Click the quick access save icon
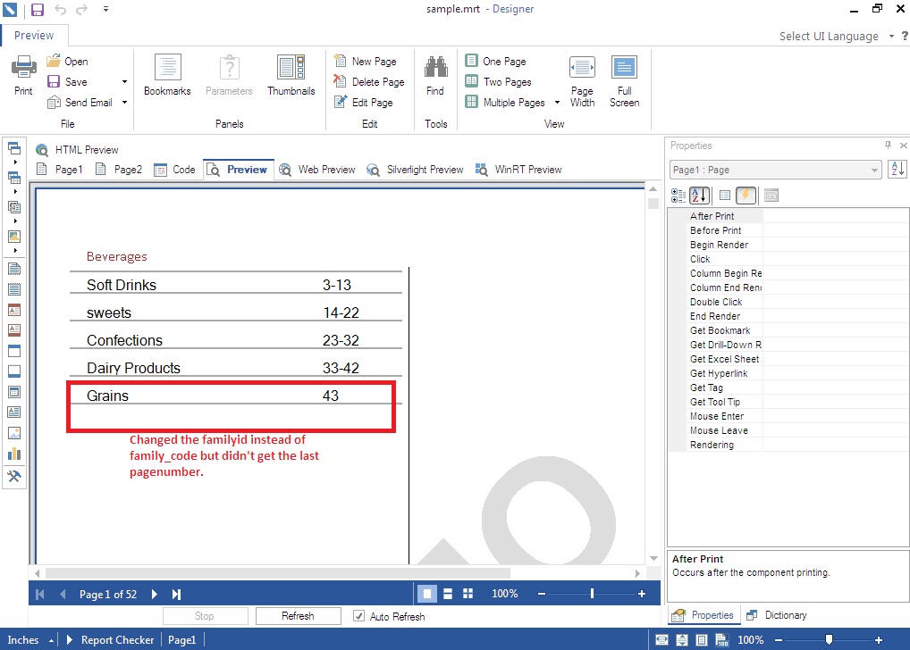910x650 pixels. click(x=38, y=9)
